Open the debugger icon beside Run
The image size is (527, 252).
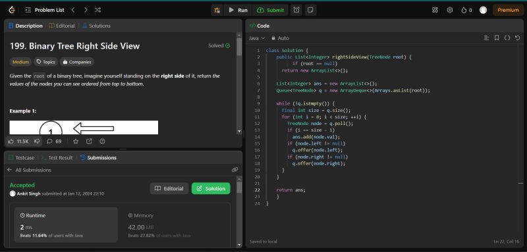point(217,10)
